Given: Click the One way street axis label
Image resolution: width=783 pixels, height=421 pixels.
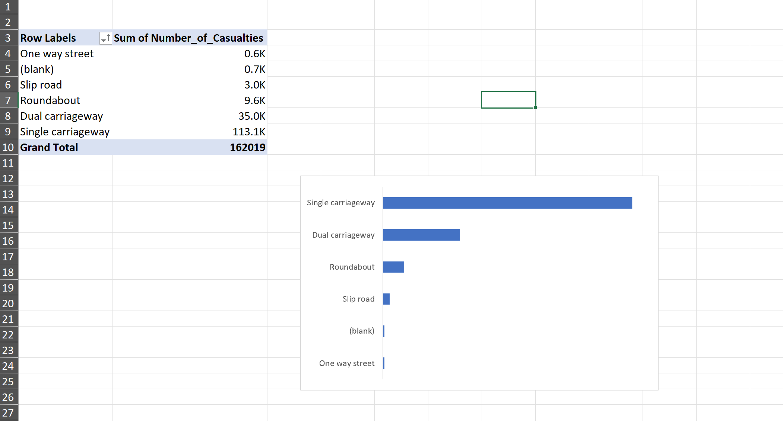Looking at the screenshot, I should coord(346,363).
